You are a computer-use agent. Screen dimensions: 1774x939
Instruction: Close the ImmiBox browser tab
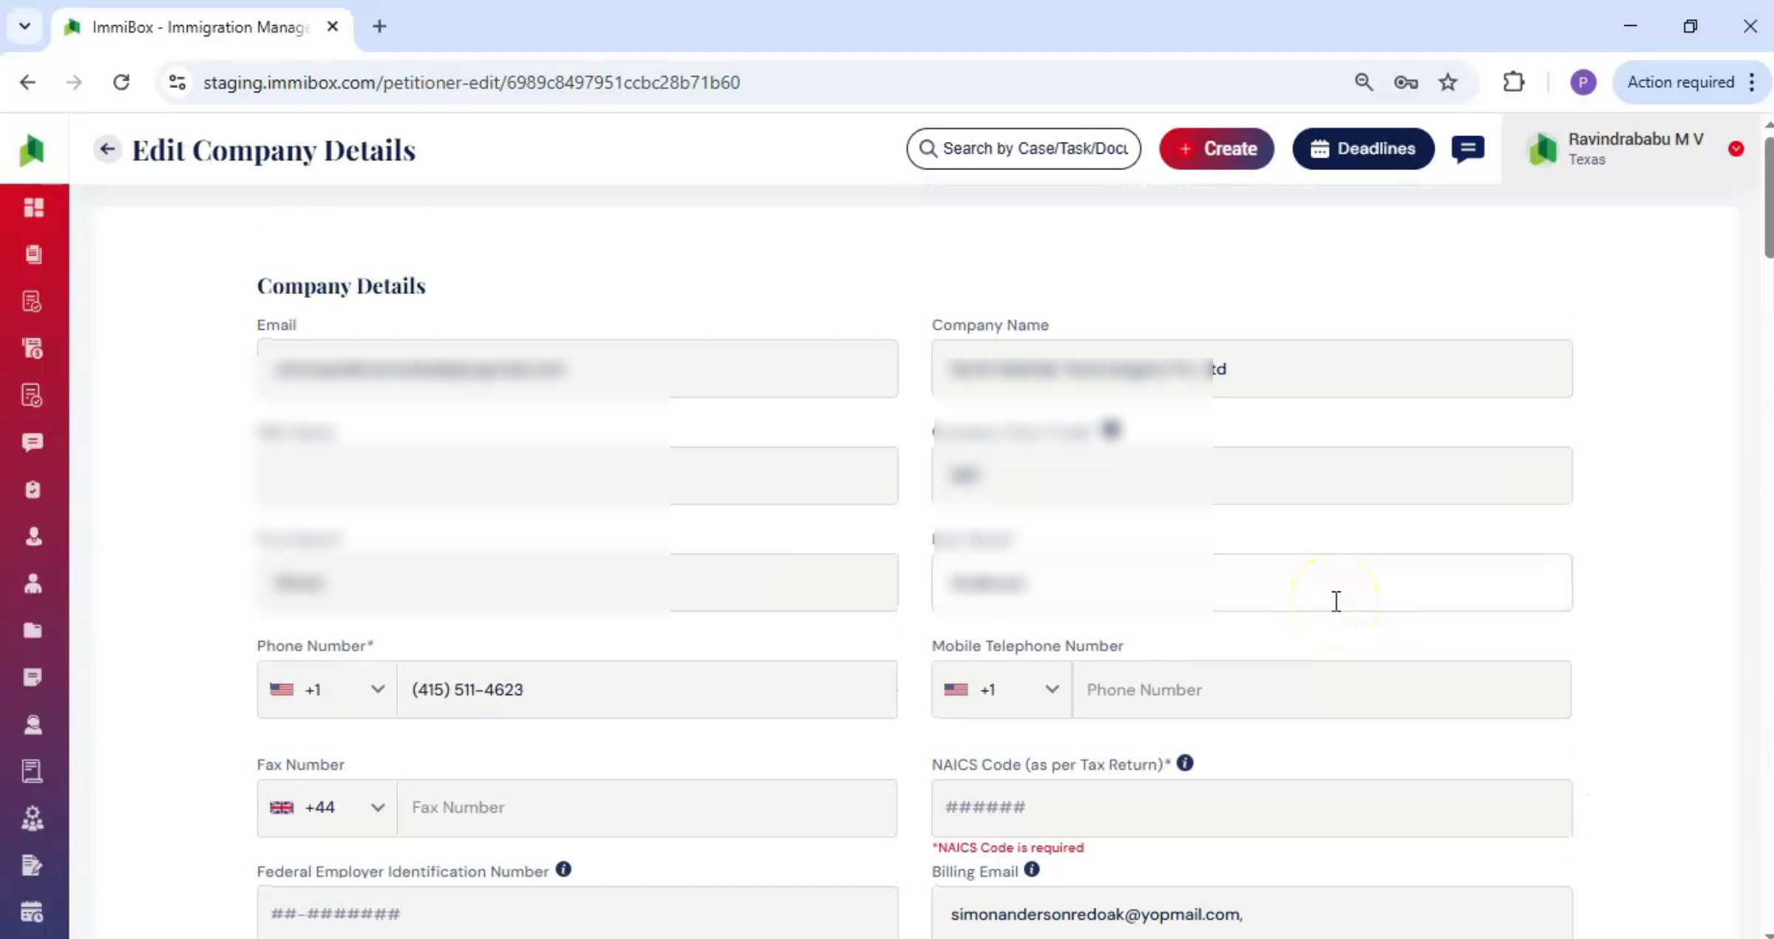point(333,27)
